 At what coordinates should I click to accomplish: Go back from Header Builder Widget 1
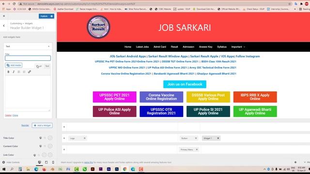4,26
